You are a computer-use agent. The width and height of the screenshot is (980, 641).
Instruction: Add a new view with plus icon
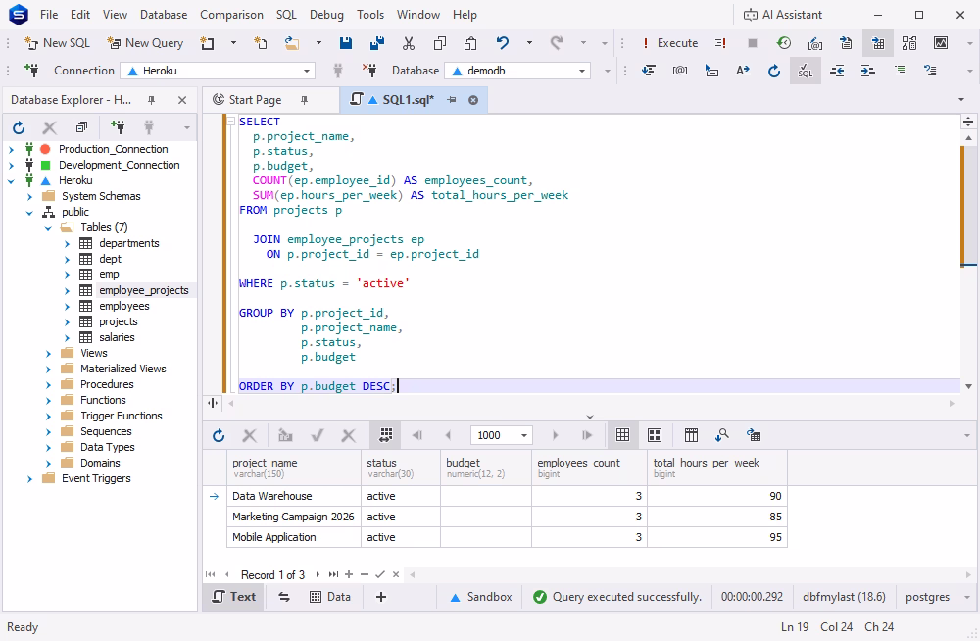[380, 597]
